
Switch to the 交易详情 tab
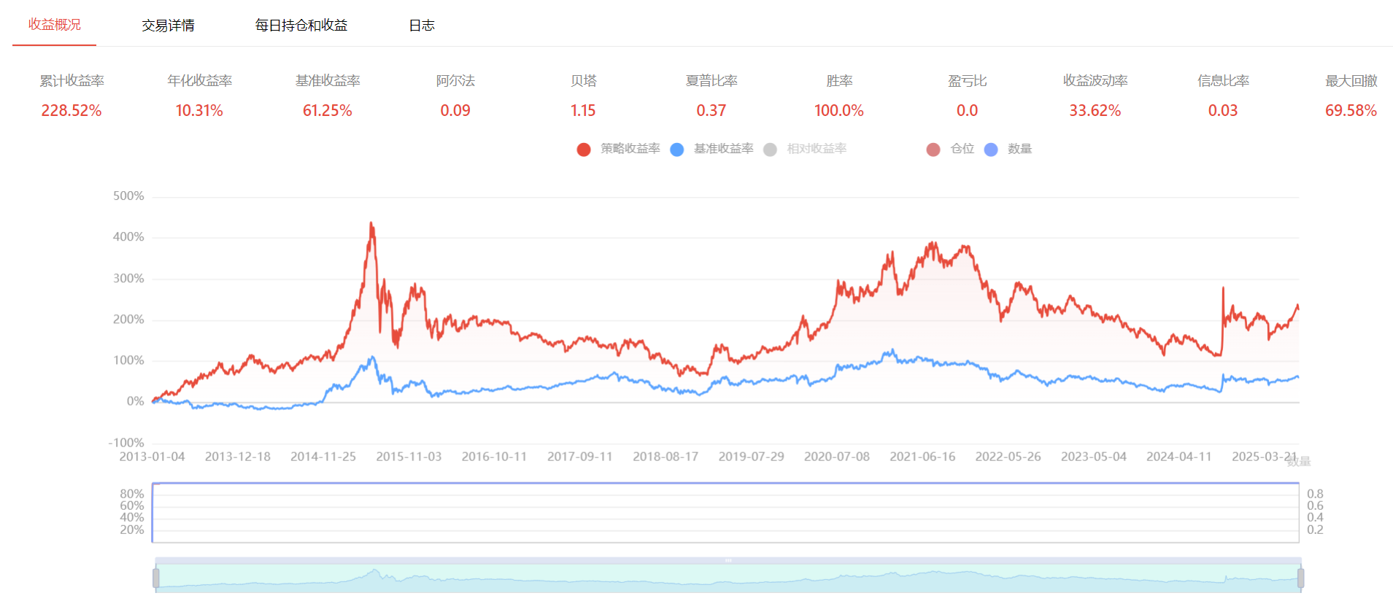click(168, 26)
